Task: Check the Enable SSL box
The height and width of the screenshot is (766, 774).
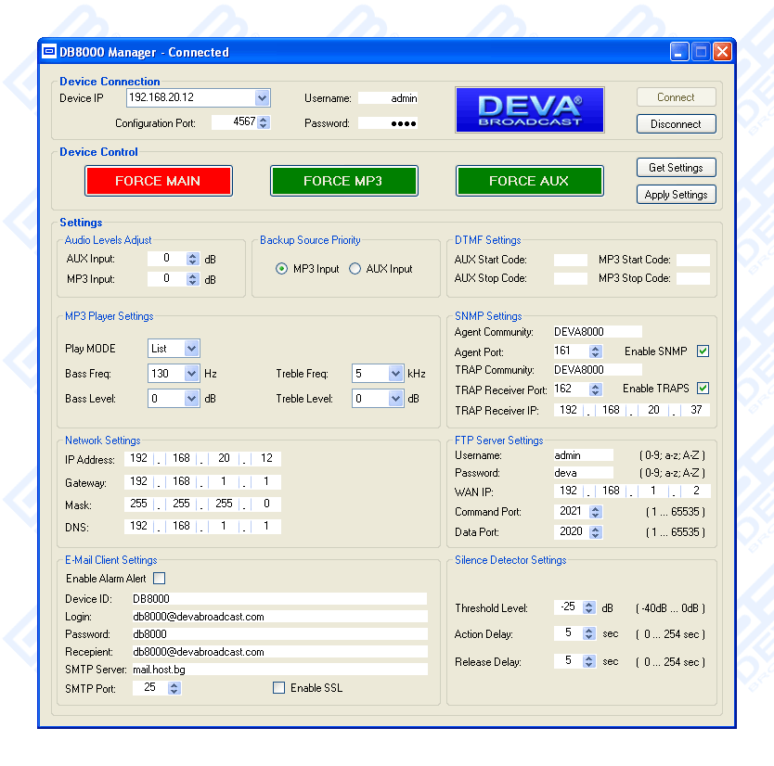Action: [278, 688]
